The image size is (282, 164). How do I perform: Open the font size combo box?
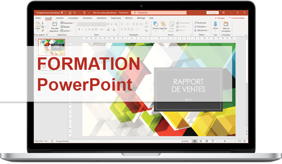pos(103,24)
